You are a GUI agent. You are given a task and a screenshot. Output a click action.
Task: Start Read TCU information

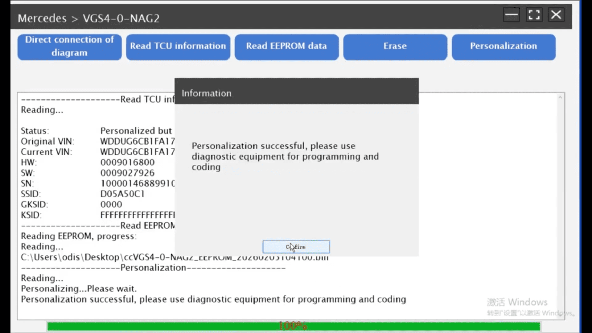178,47
